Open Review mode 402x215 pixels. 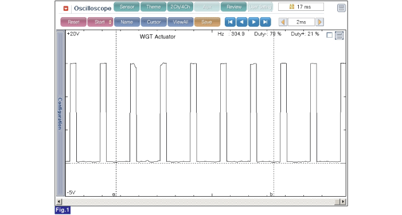click(x=233, y=7)
